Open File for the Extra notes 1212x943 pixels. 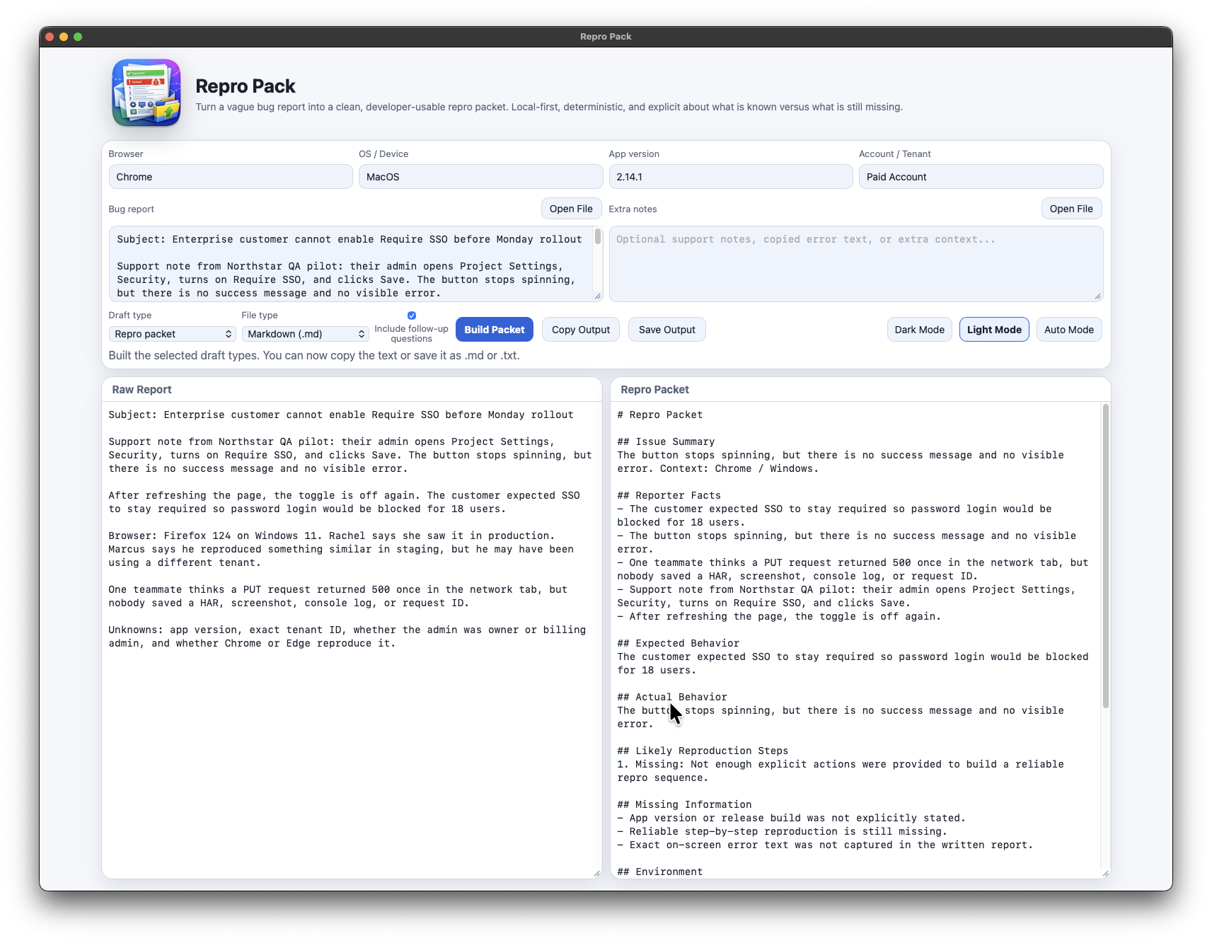pyautogui.click(x=1072, y=209)
